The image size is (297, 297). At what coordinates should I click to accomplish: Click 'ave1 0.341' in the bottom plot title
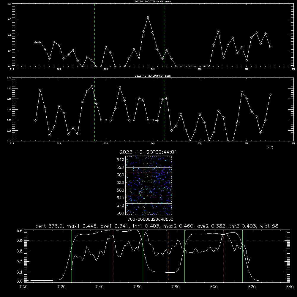[x=115, y=226]
